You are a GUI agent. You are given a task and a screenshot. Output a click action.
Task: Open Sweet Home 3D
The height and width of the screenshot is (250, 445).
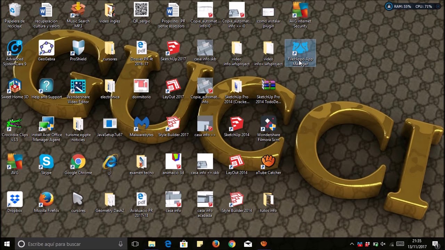tap(15, 89)
